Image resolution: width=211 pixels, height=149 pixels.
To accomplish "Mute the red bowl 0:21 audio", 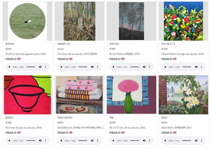I will [x=40, y=141].
